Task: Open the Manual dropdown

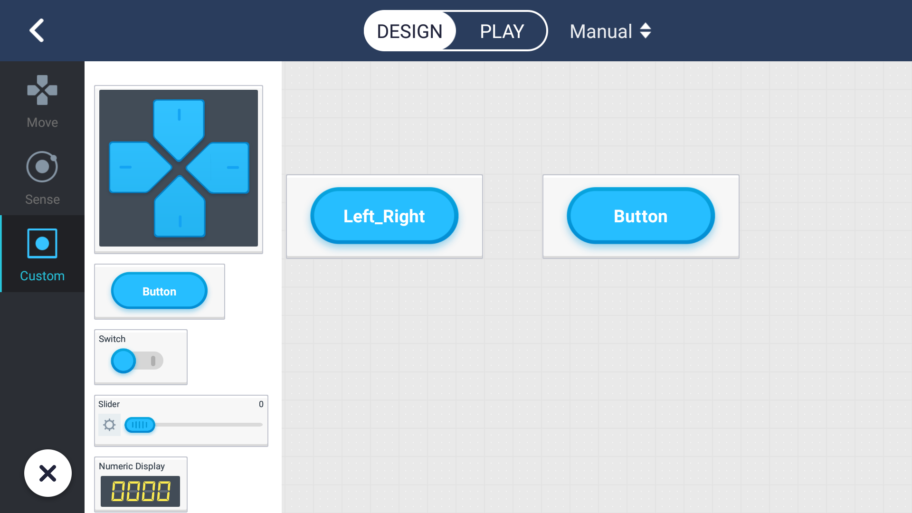Action: click(x=610, y=31)
